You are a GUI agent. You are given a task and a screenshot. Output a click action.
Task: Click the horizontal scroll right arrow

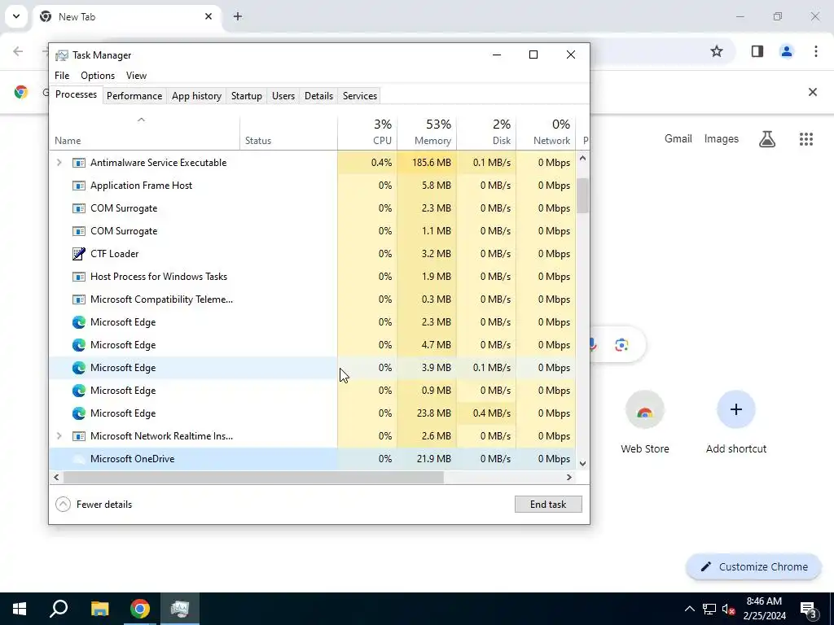569,477
